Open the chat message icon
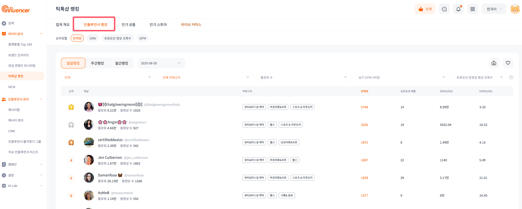This screenshot has height=209, width=522. click(x=444, y=9)
